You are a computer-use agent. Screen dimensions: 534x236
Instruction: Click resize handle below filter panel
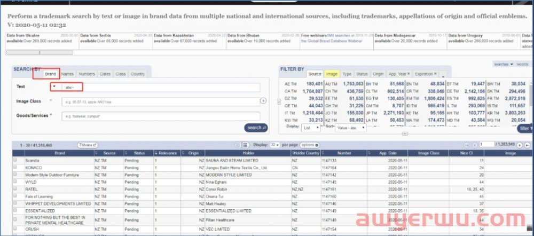click(x=405, y=134)
